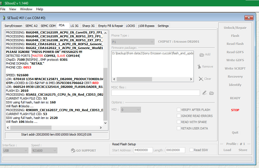The image size is (259, 168).
Task: Click the Remove scissors icon
Action: pos(199,67)
